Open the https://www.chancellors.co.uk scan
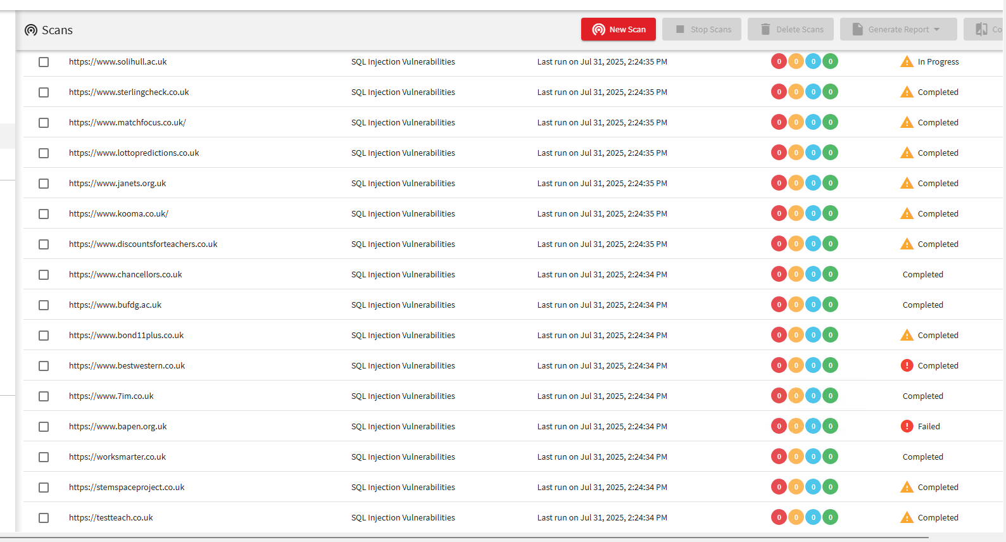Viewport: 1006px width, 542px height. coord(125,274)
